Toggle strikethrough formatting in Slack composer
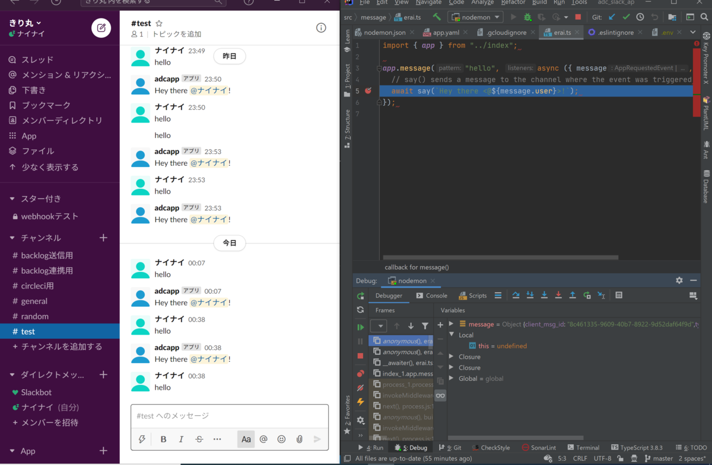This screenshot has height=465, width=712. (199, 439)
